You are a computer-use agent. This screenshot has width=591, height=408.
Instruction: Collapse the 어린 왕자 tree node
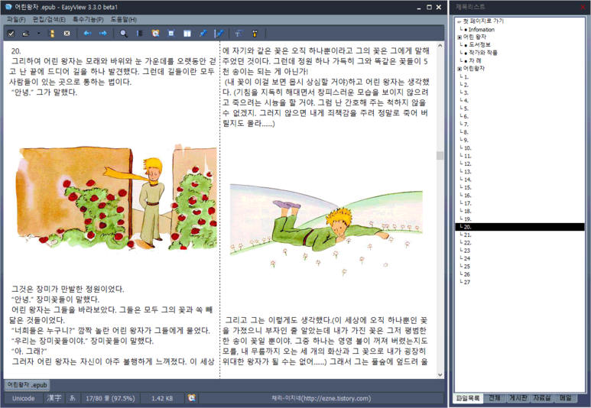point(459,37)
